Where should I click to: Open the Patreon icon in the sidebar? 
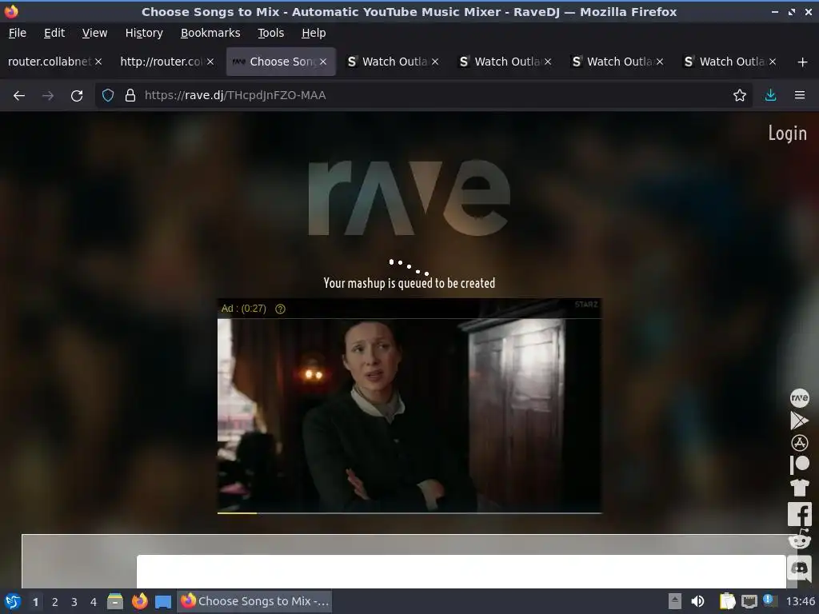[x=799, y=464]
